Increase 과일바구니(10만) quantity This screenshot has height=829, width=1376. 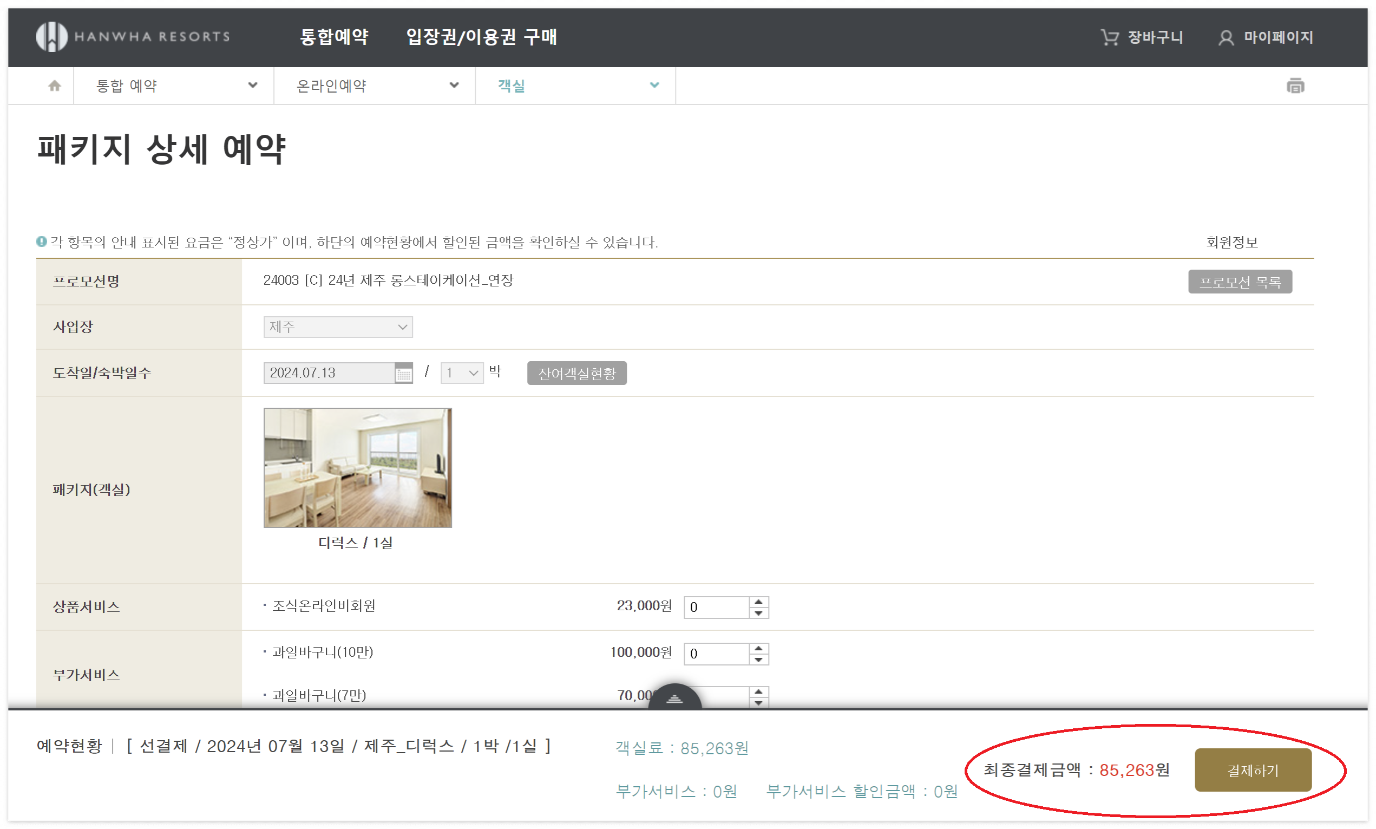point(758,648)
